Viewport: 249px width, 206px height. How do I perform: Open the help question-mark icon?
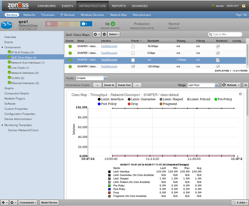pyautogui.click(x=243, y=6)
